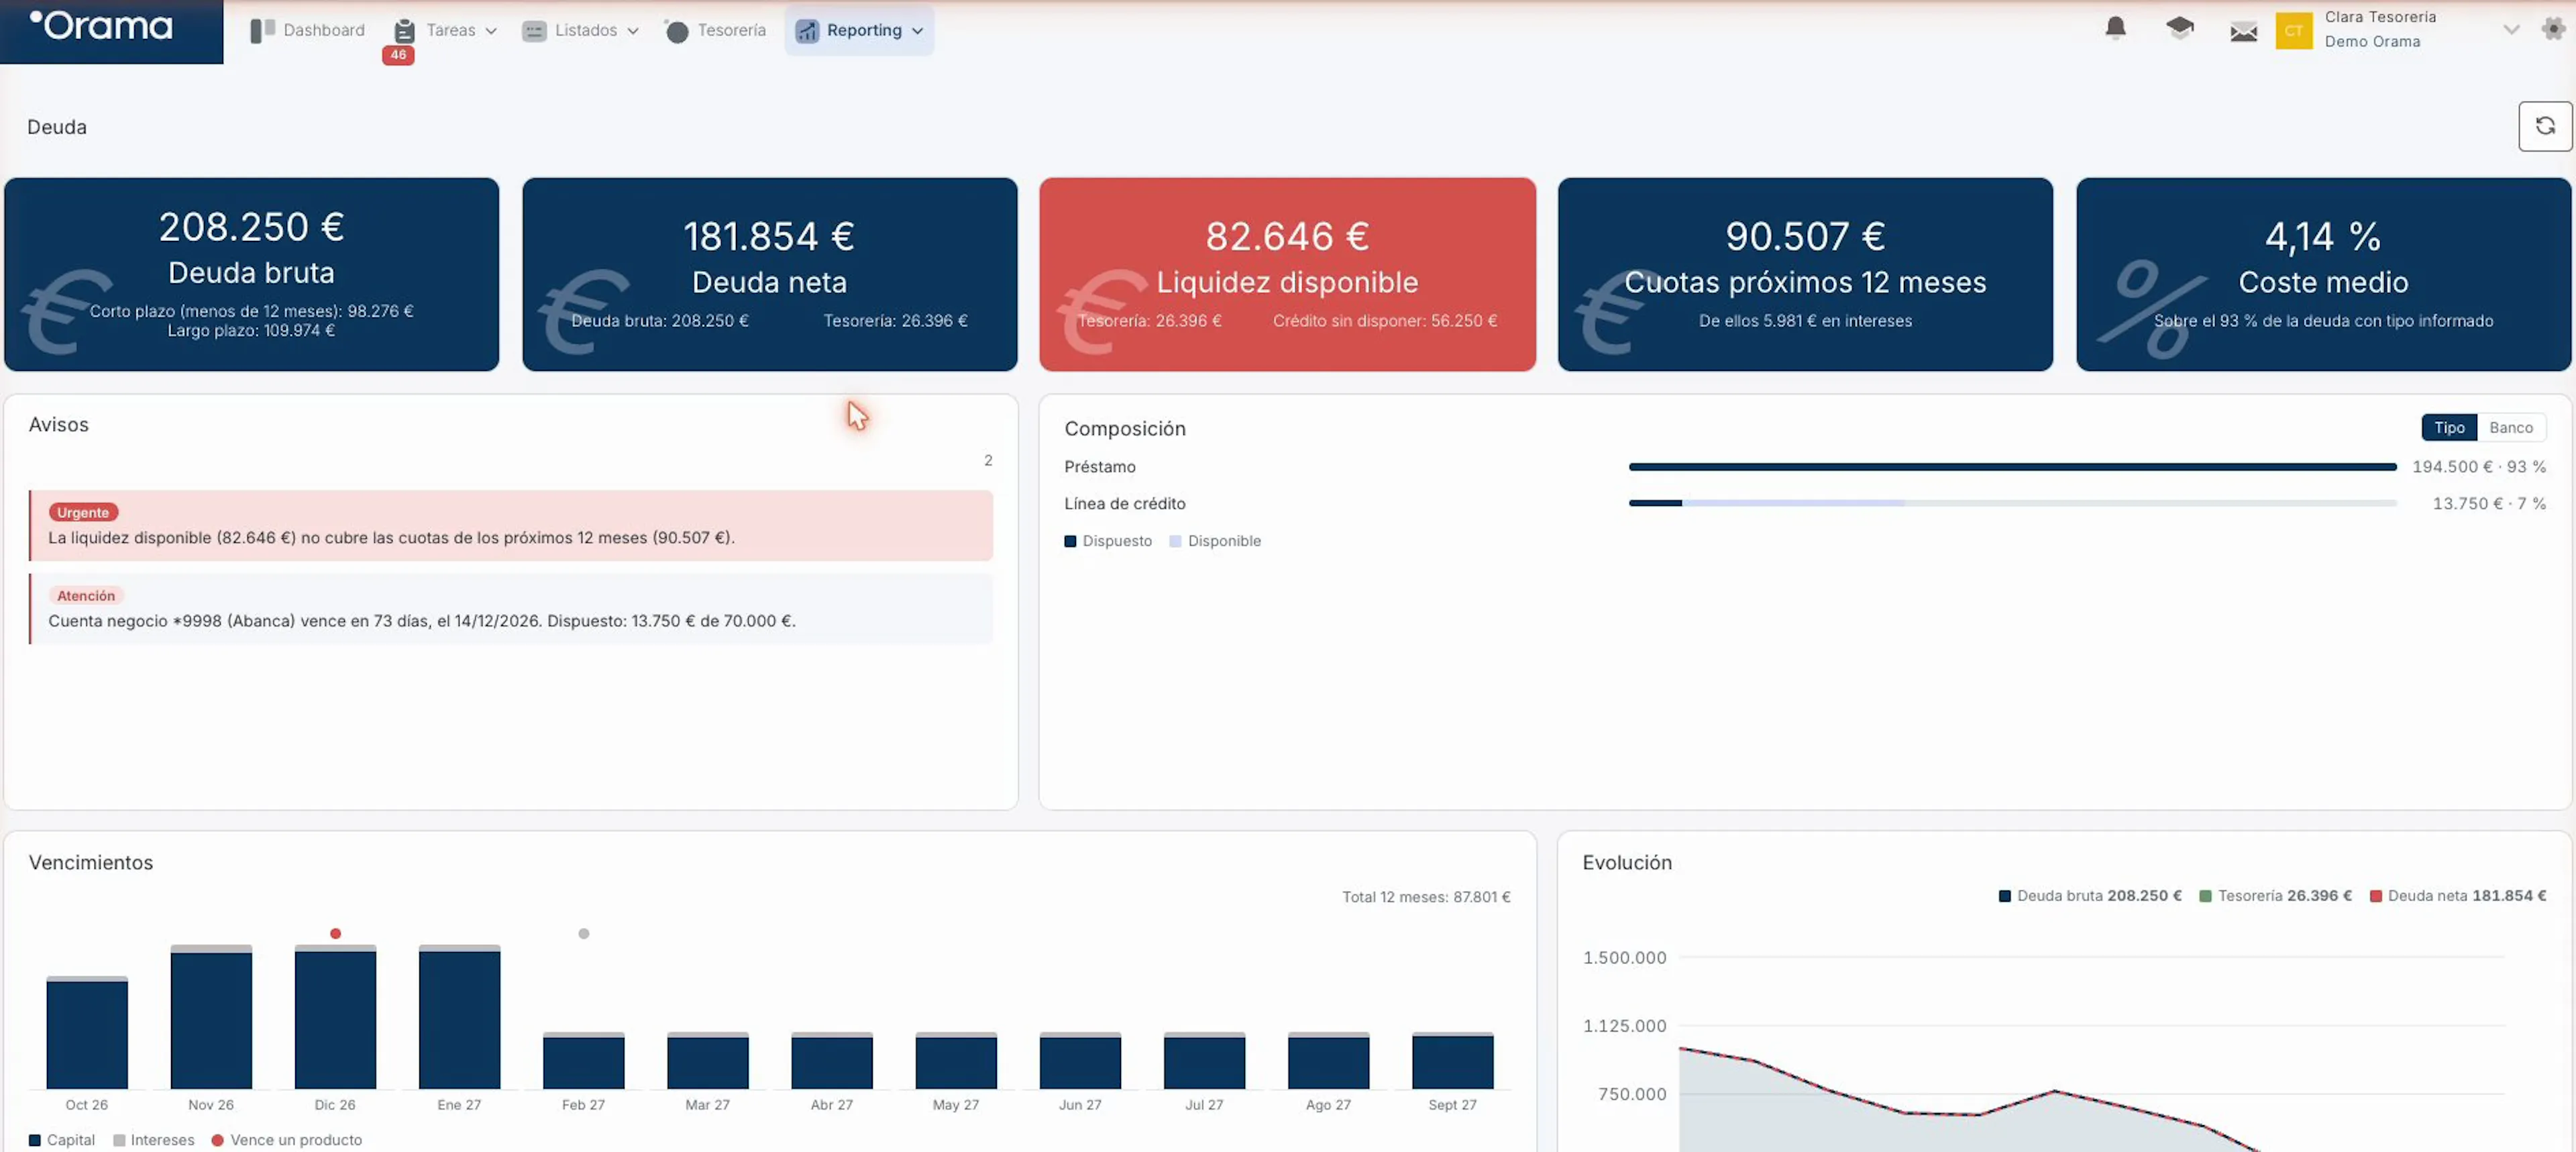Open the graduation cap academy icon
Screen dimensions: 2576x1152
coord(2179,28)
